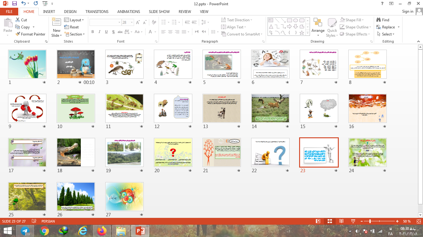Open the TRANSITIONS ribbon tab

pyautogui.click(x=97, y=12)
